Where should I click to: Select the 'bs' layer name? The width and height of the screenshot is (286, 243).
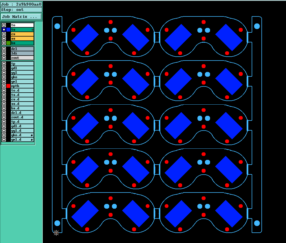(22, 43)
